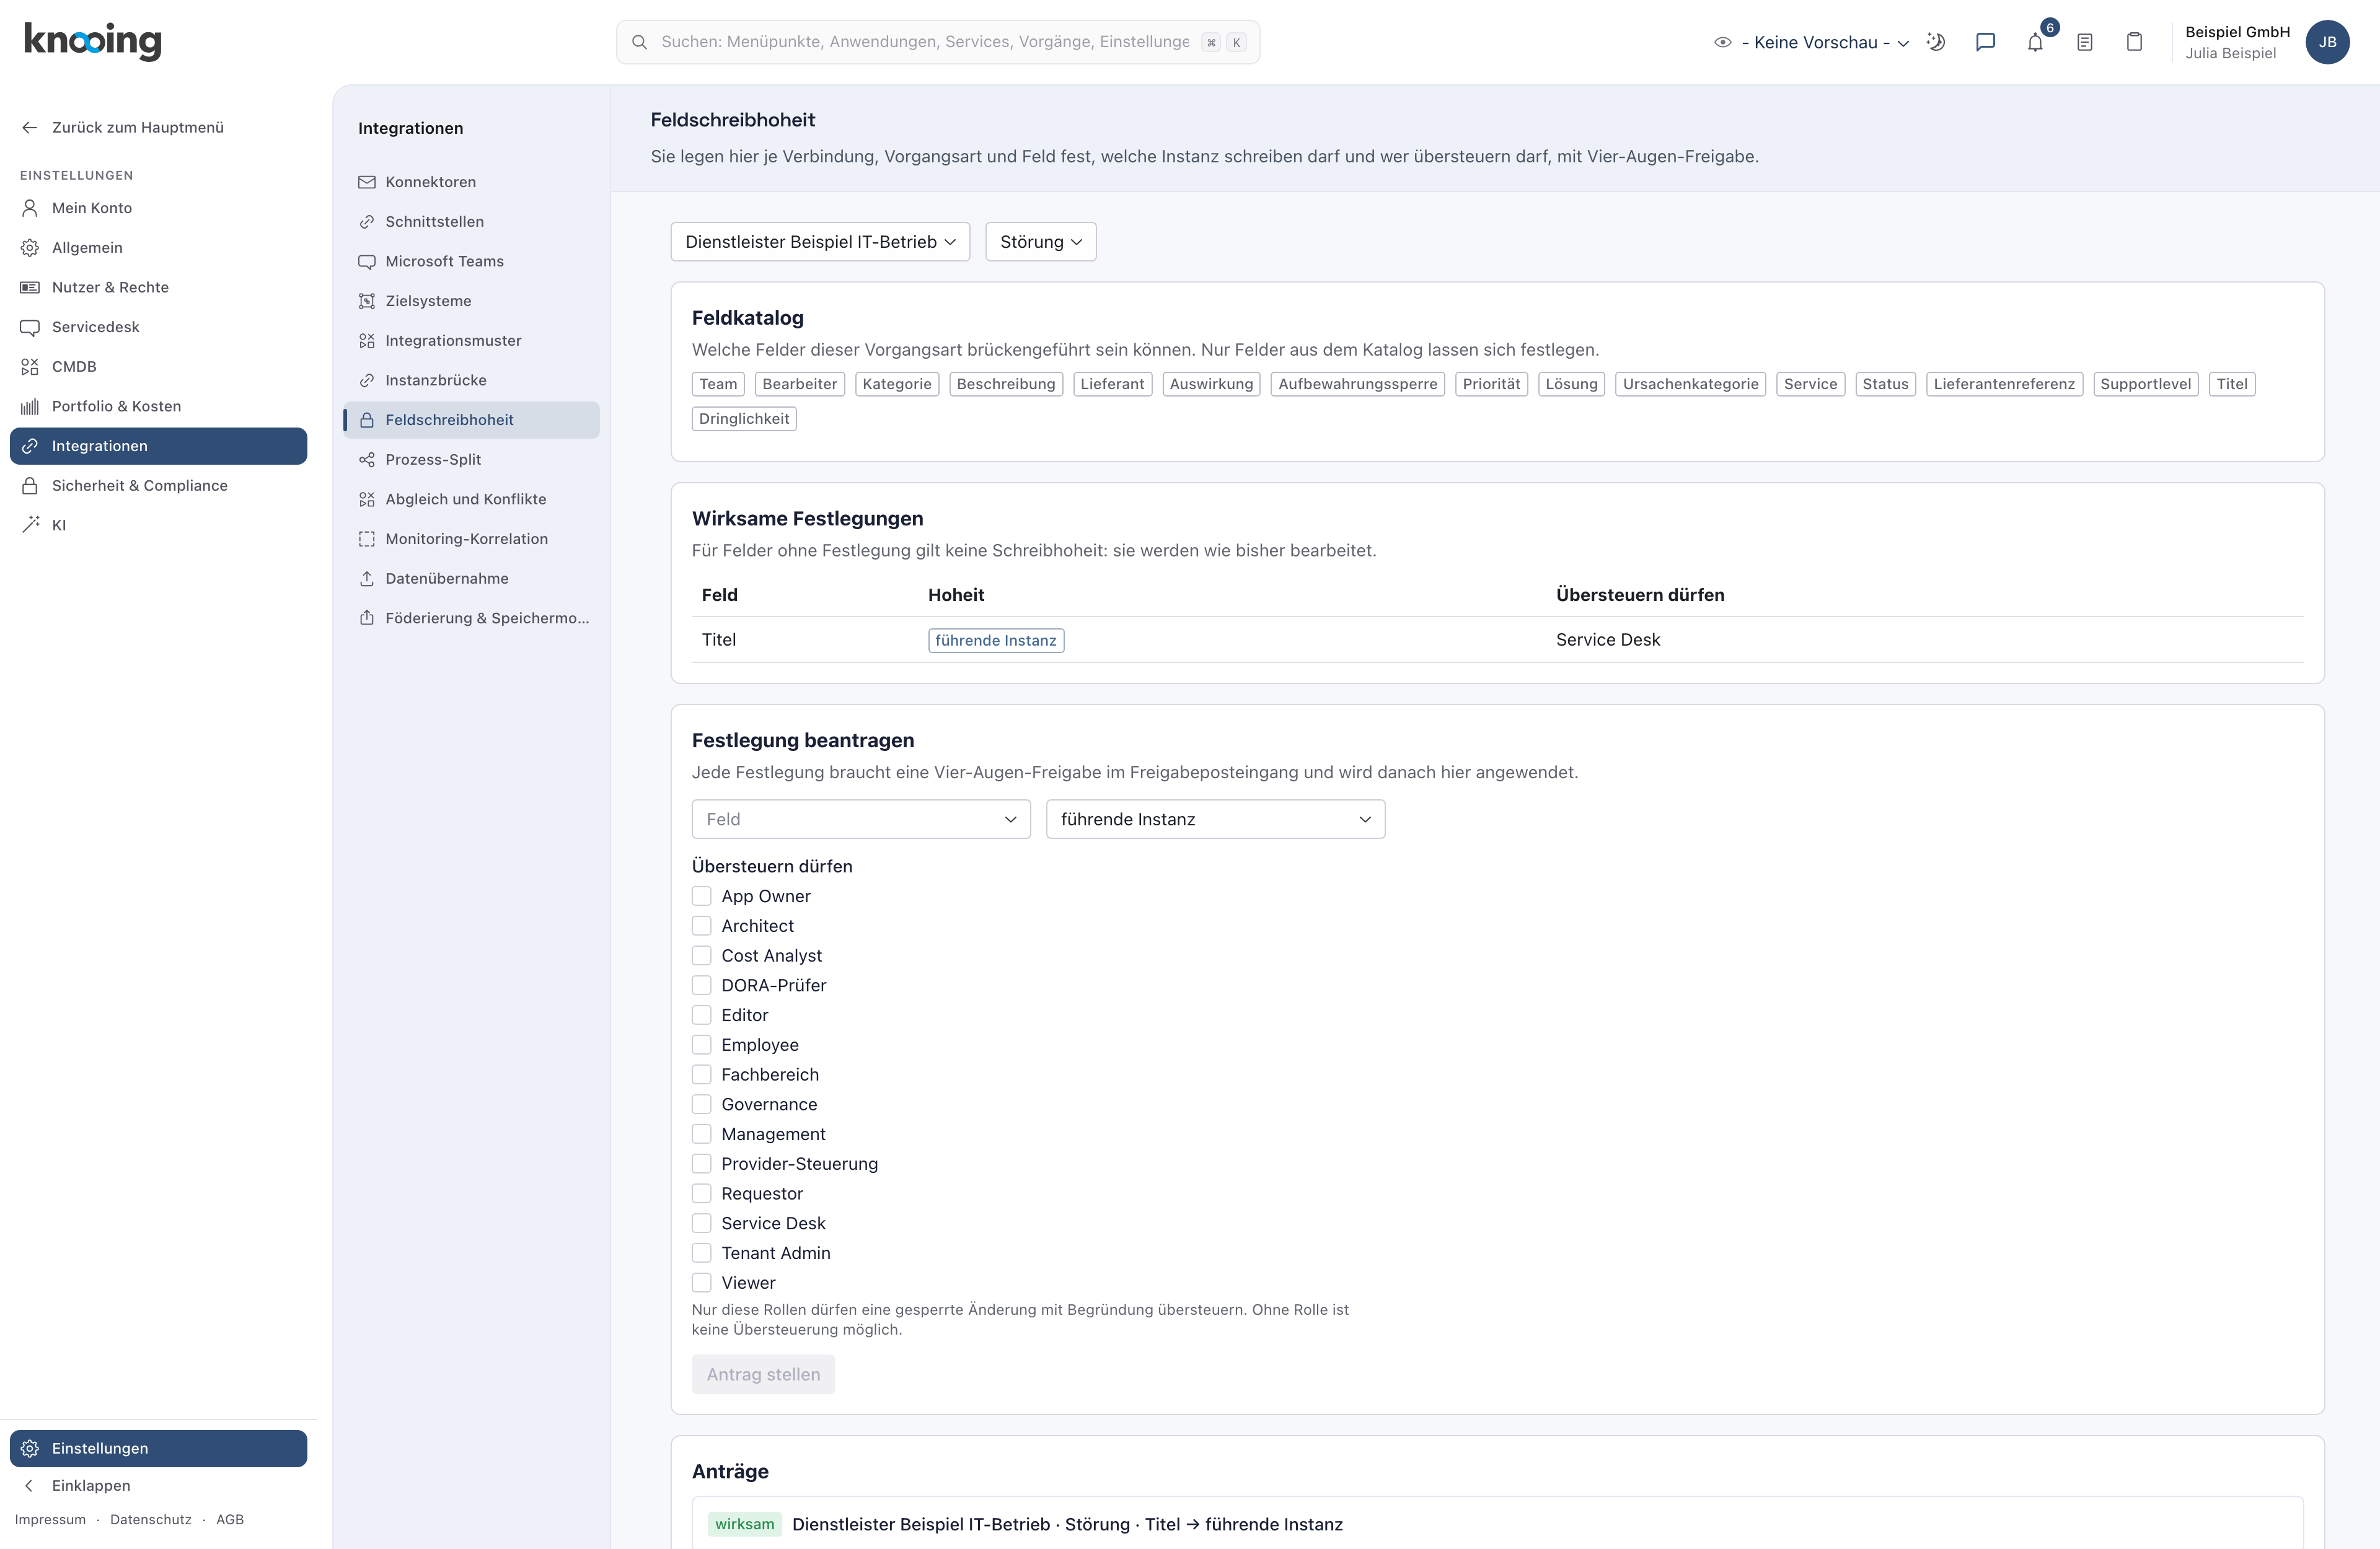This screenshot has width=2380, height=1549.
Task: Check the App Owner checkbox
Action: pyautogui.click(x=702, y=896)
